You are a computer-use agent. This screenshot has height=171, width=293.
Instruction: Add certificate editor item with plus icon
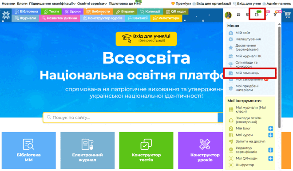pyautogui.click(x=270, y=150)
